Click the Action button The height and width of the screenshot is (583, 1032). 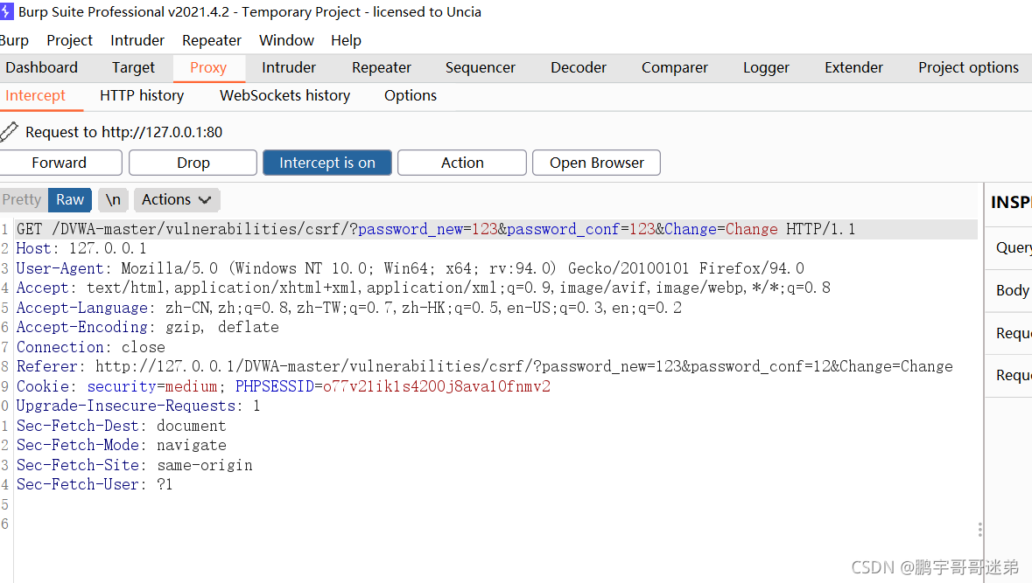[462, 163]
